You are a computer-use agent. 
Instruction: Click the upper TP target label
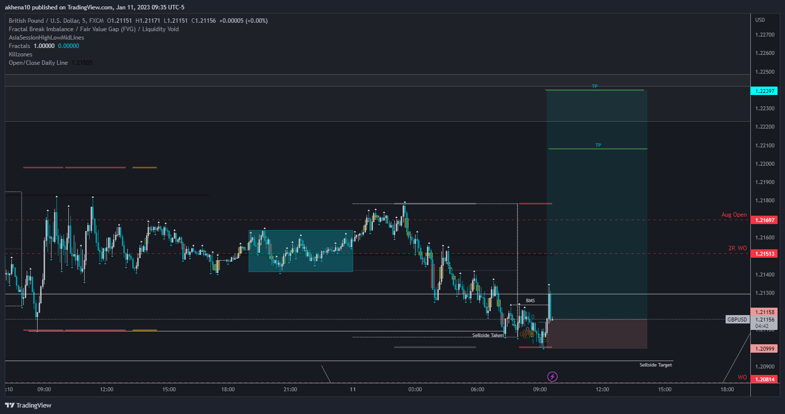(595, 87)
